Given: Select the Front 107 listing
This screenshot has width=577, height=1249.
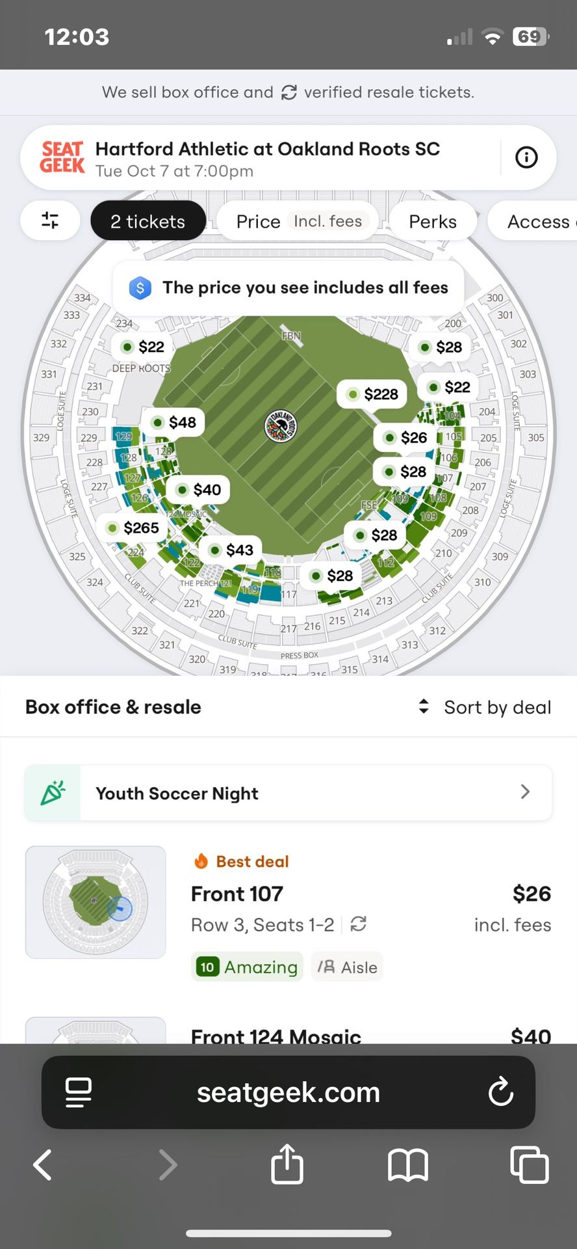Looking at the screenshot, I should 370,911.
